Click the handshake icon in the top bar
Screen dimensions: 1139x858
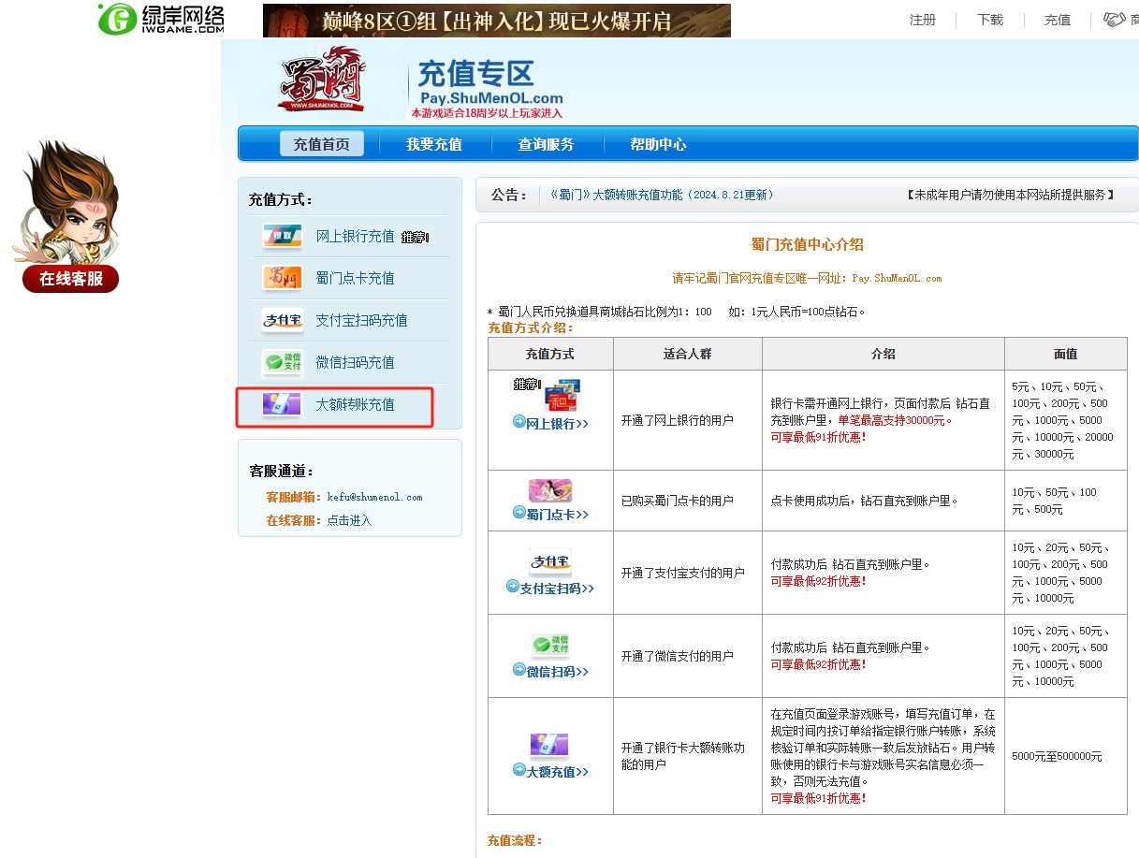pyautogui.click(x=1114, y=19)
